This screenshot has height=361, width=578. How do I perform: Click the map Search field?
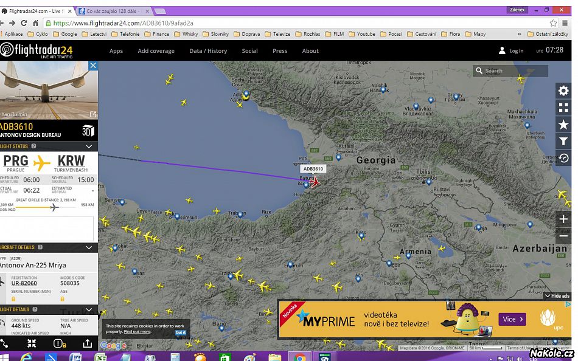click(x=510, y=70)
